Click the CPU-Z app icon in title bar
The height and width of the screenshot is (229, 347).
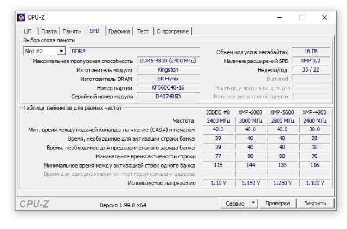pyautogui.click(x=21, y=17)
